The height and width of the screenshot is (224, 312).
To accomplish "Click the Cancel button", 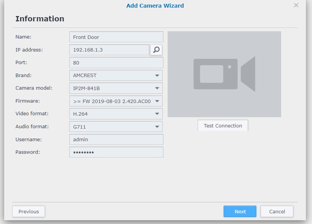I will [277, 211].
